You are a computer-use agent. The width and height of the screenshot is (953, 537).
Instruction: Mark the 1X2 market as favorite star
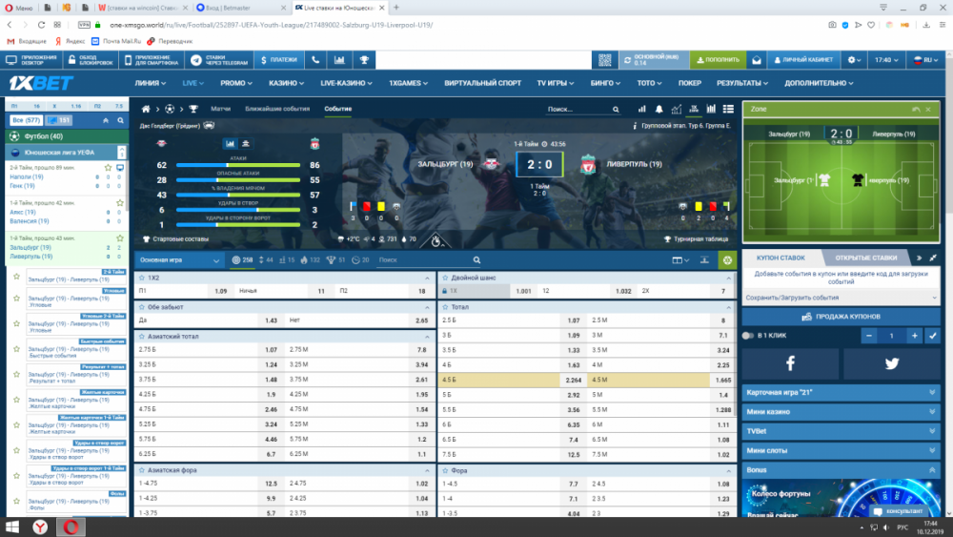(x=140, y=277)
